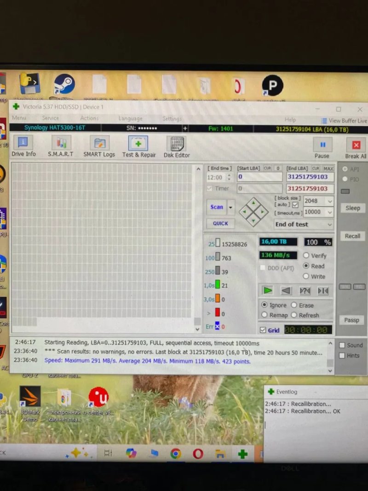The width and height of the screenshot is (368, 491).
Task: Open Opera browser in the taskbar
Action: click(198, 453)
